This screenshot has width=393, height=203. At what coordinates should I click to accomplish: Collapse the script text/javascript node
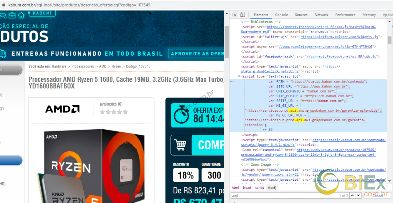(239, 76)
